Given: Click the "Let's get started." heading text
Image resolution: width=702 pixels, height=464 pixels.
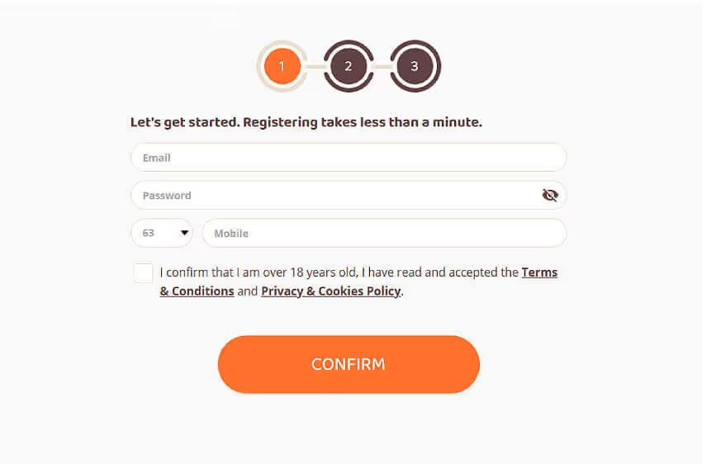Looking at the screenshot, I should 185,122.
